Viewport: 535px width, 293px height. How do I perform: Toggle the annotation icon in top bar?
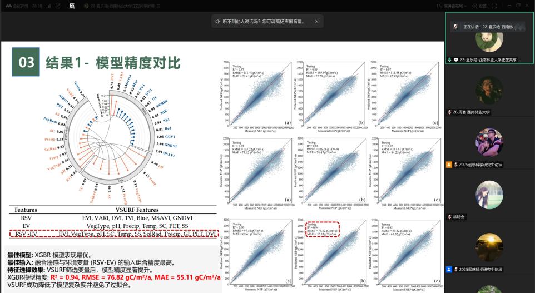tap(72, 6)
